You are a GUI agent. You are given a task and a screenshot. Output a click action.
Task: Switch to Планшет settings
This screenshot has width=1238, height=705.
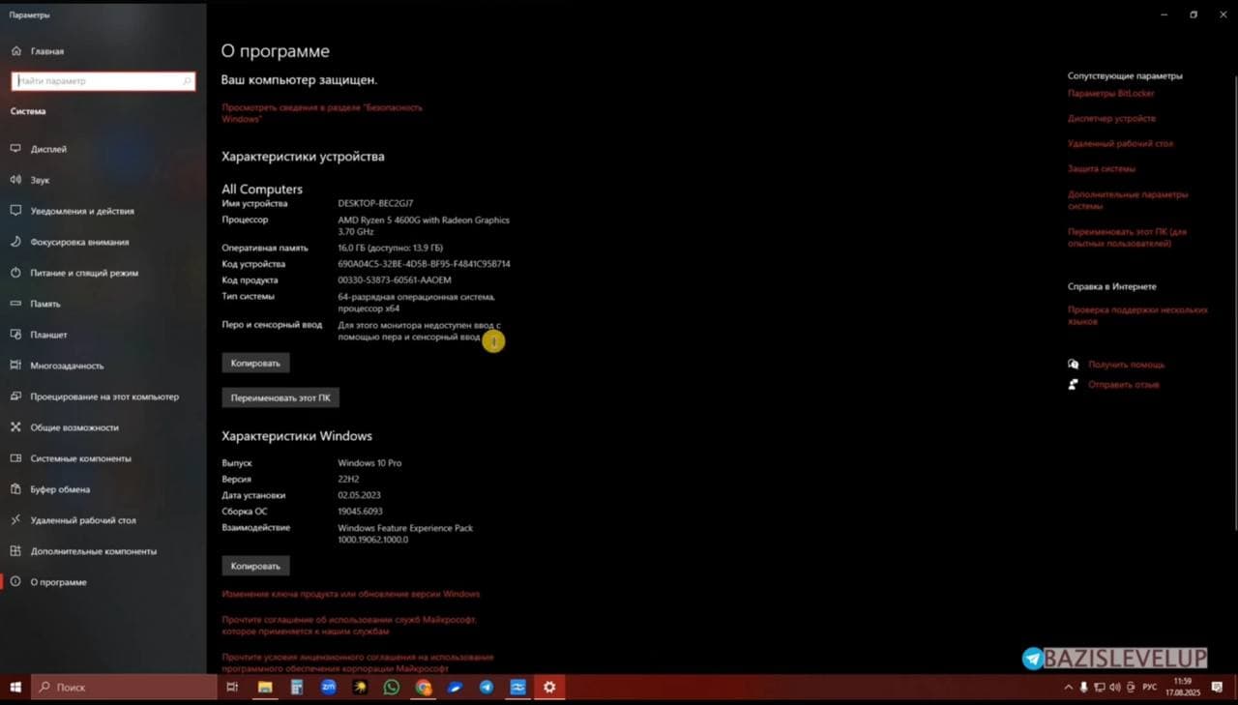tap(40, 335)
